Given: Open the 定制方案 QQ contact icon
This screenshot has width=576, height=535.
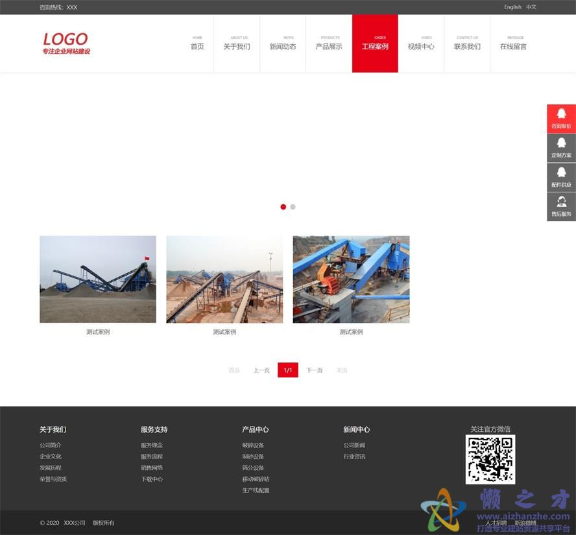Looking at the screenshot, I should tap(561, 143).
